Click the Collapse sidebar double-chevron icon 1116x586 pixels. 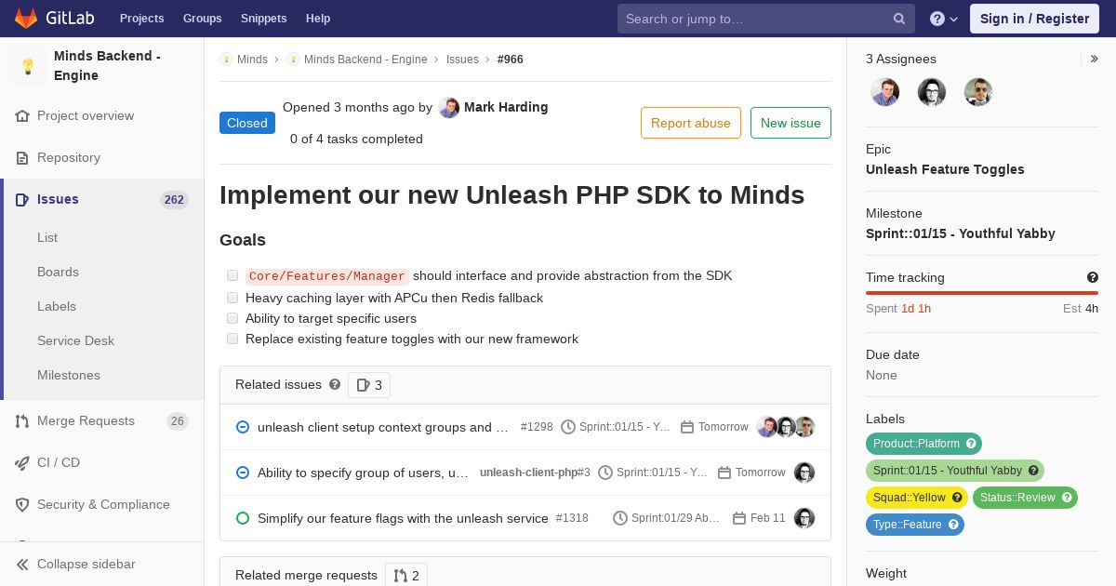point(22,565)
